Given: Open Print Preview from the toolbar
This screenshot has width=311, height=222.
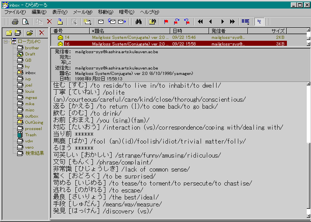Looking at the screenshot, I should (x=26, y=22).
